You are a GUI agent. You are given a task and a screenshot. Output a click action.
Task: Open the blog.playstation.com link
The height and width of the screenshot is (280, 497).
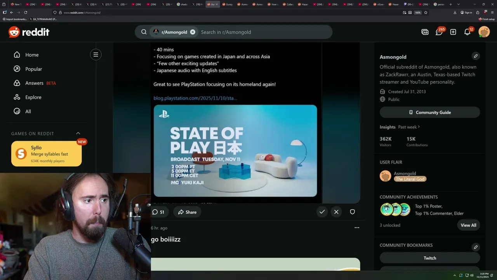coord(195,98)
